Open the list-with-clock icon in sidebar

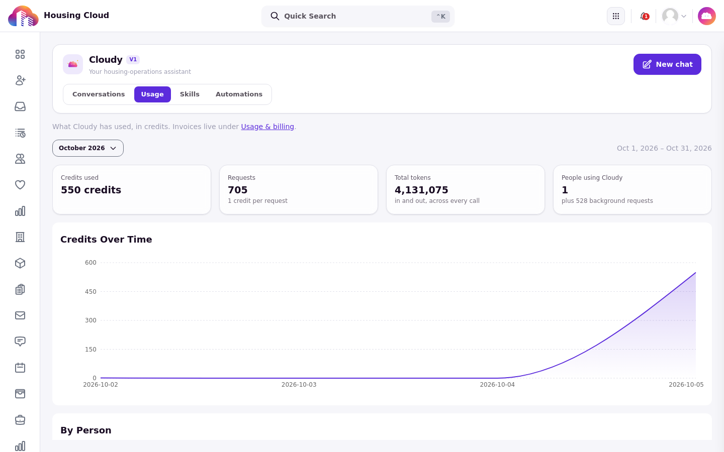pos(20,133)
